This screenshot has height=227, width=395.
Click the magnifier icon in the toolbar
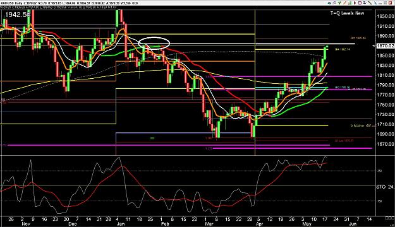(x=334, y=3)
